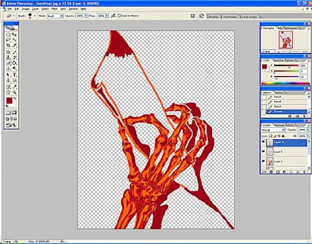
Task: Select the Slice tool
Action: 15,45
